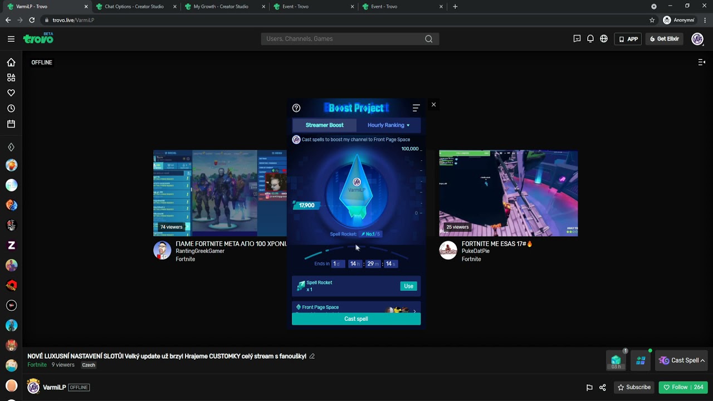The width and height of the screenshot is (713, 401).
Task: Open the profile avatar menu
Action: (x=697, y=39)
